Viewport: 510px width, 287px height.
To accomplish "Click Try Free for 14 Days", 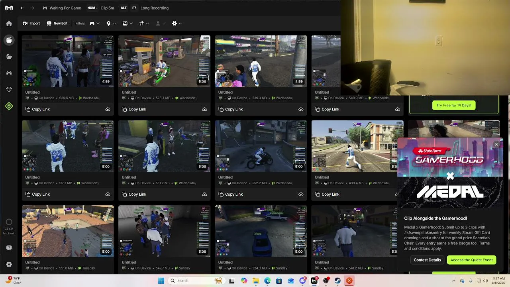I will [454, 105].
